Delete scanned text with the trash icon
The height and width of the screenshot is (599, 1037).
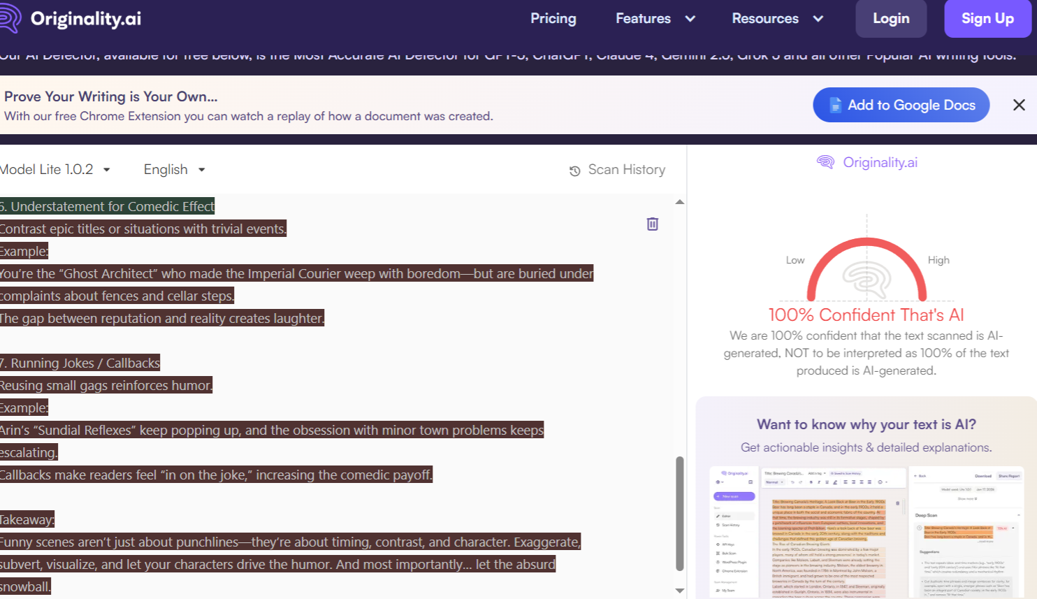tap(652, 224)
